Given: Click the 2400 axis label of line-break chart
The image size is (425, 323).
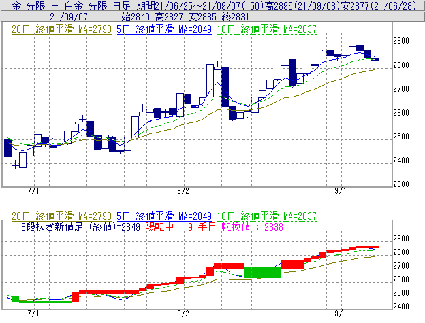Looking at the screenshot, I should click(x=401, y=307).
